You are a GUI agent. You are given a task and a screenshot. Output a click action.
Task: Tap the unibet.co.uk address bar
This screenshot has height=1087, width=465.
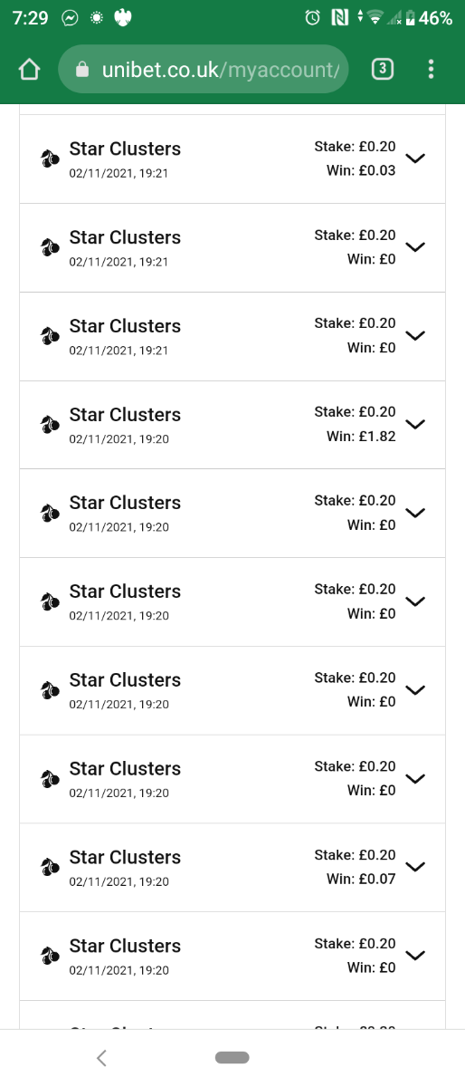point(204,70)
